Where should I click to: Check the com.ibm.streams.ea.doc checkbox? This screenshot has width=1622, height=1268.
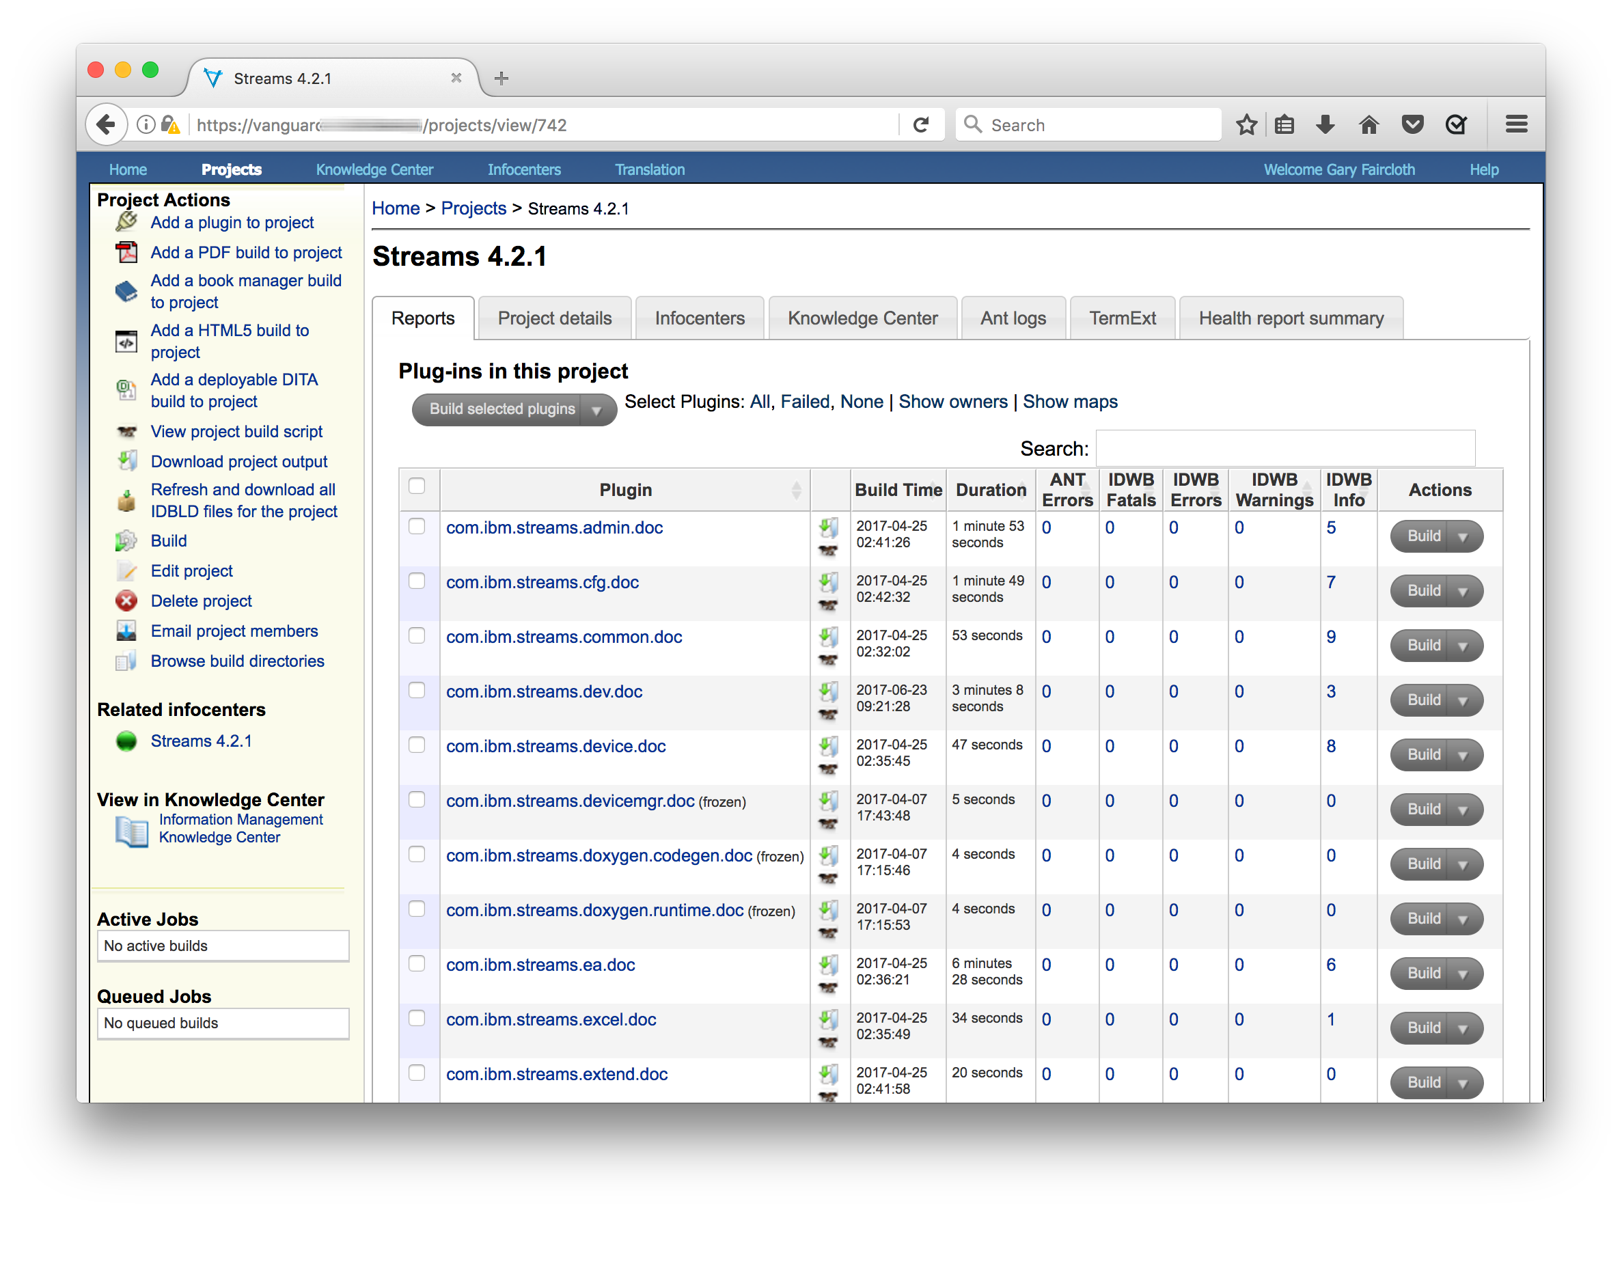tap(417, 963)
